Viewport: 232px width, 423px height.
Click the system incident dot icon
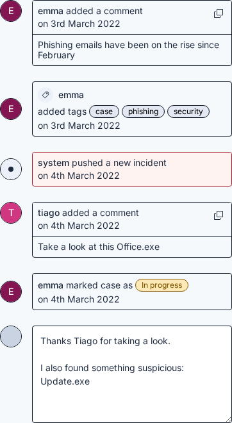(11, 169)
